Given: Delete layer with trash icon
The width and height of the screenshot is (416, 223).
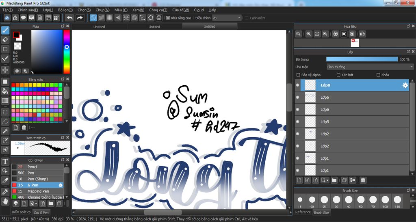Looking at the screenshot, I should pyautogui.click(x=363, y=180).
